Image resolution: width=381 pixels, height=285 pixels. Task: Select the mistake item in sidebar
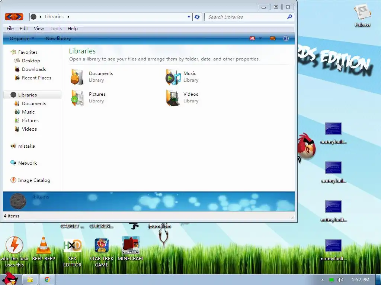coord(23,146)
